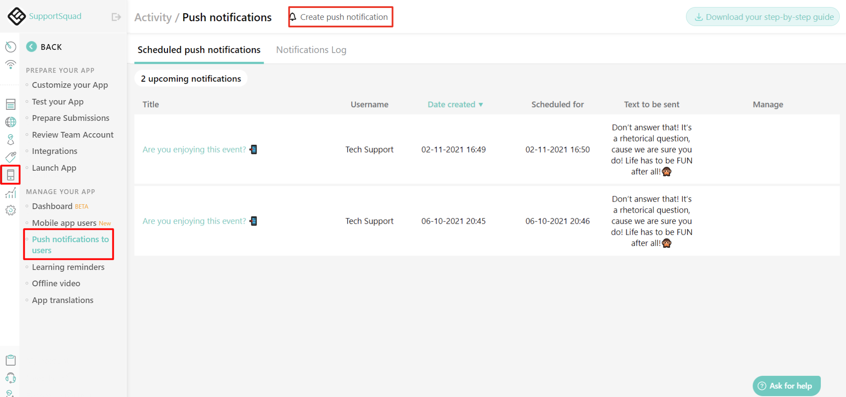Open the content pages icon in sidebar

coord(10,104)
